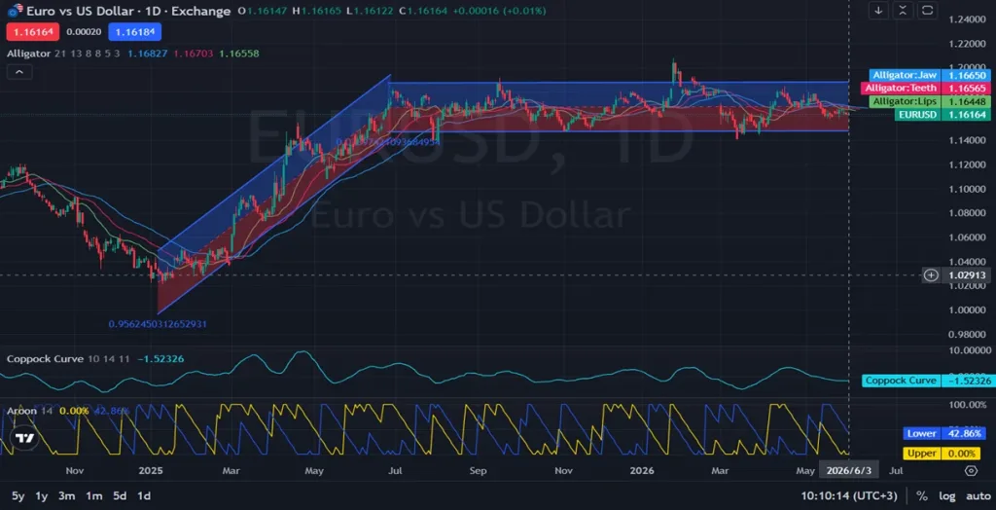
Task: Click the 0.9562450312652931 channel annotation text
Action: [158, 324]
